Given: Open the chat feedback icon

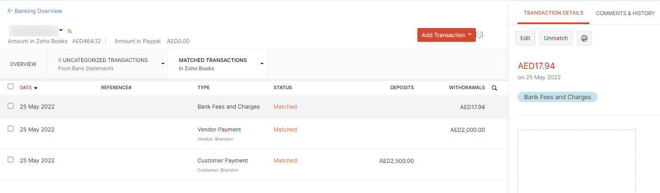Looking at the screenshot, I should (x=480, y=35).
